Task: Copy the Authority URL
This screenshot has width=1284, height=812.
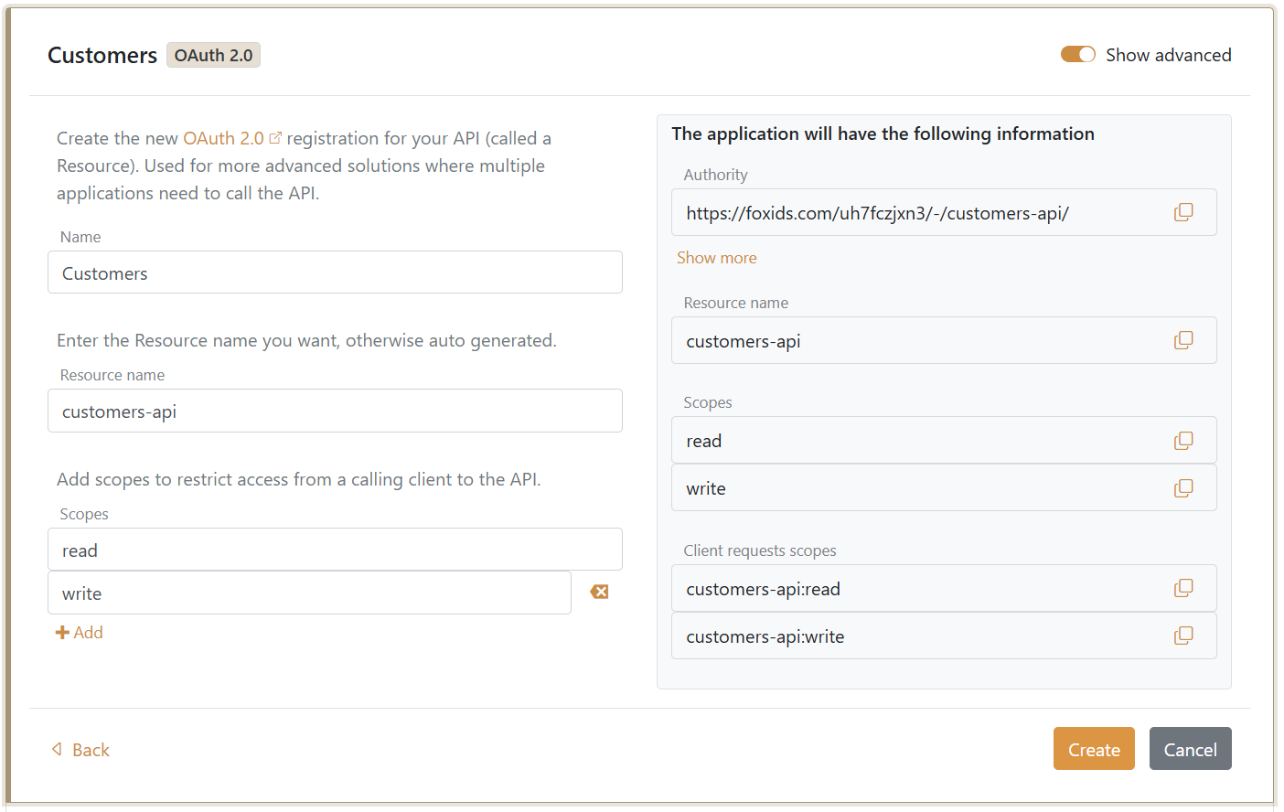Action: [x=1183, y=212]
